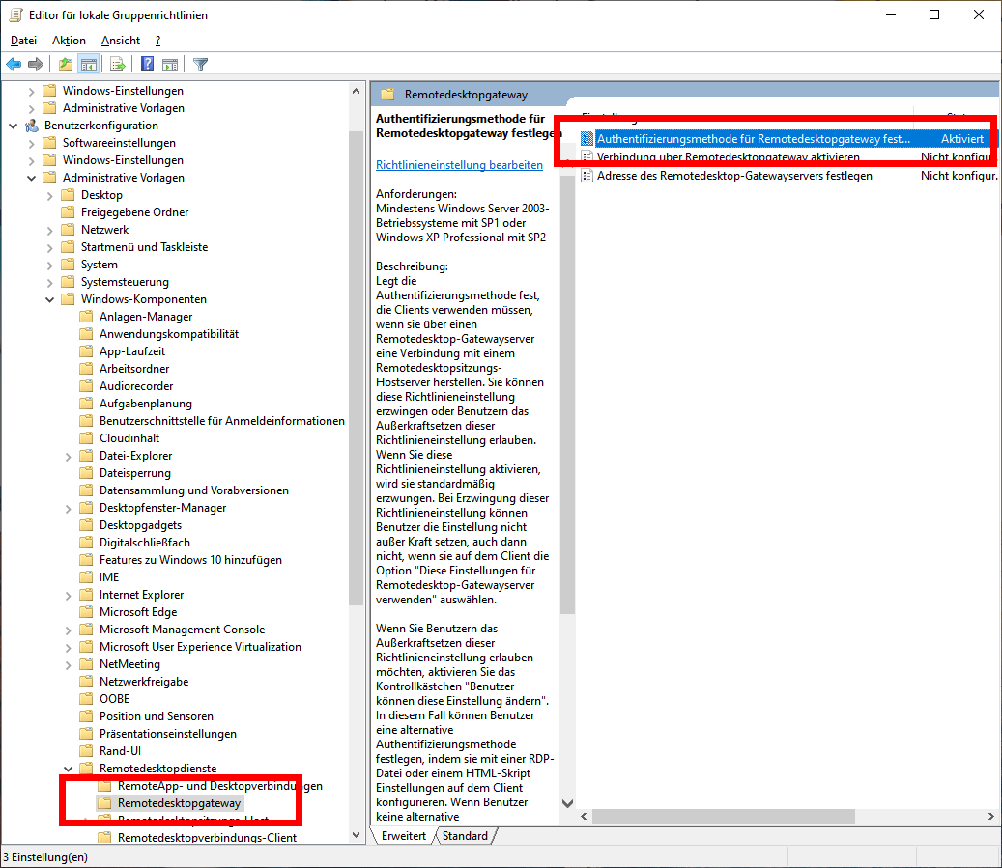Open the Aktion menu
This screenshot has height=868, width=1002.
click(x=69, y=41)
